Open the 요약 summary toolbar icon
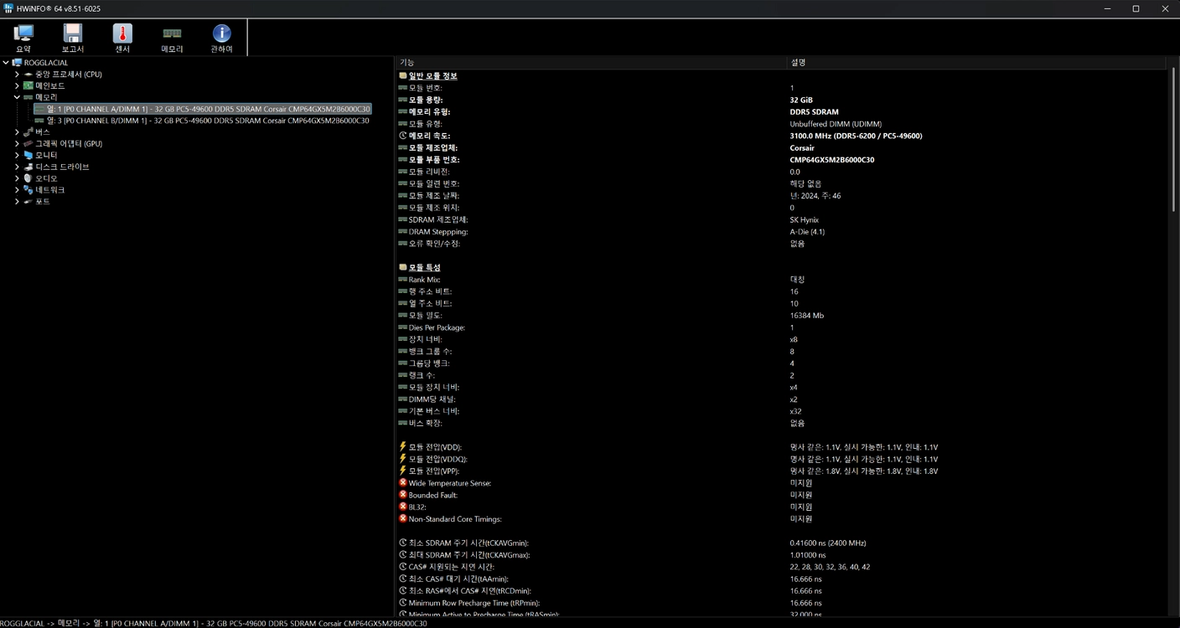This screenshot has height=628, width=1180. (x=23, y=33)
